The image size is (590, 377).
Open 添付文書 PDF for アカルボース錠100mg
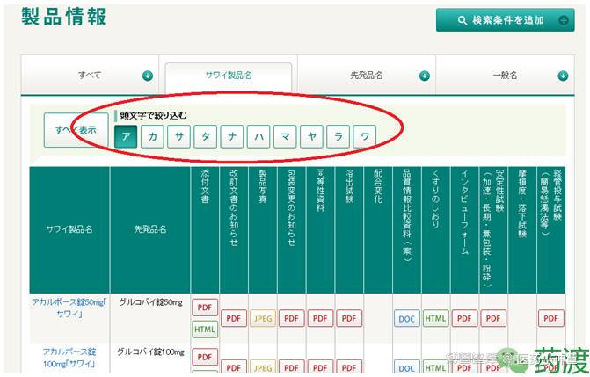click(x=205, y=357)
